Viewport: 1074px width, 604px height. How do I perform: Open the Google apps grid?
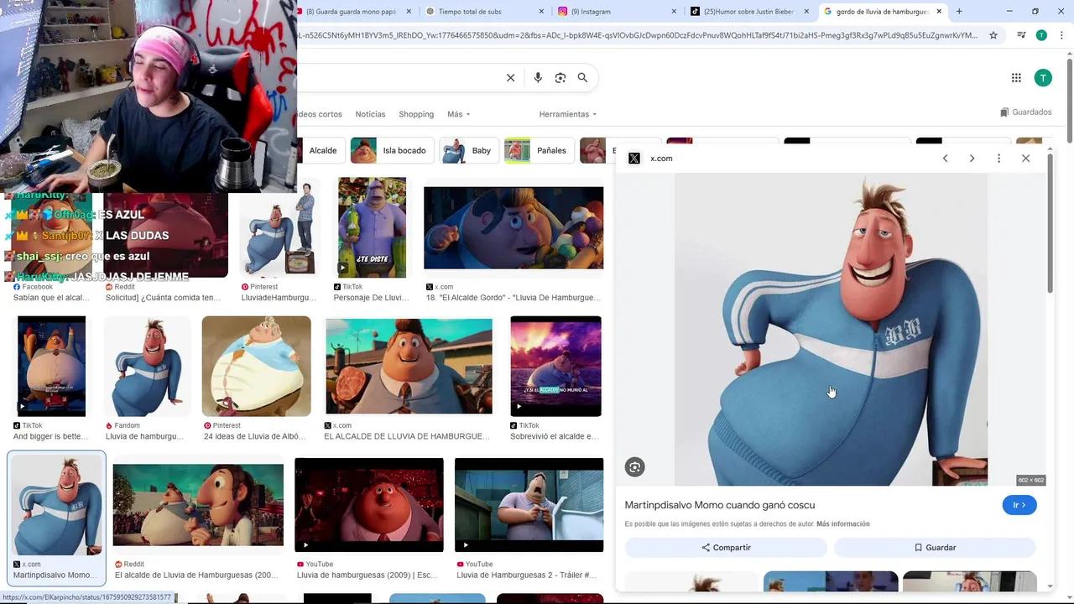point(1016,78)
